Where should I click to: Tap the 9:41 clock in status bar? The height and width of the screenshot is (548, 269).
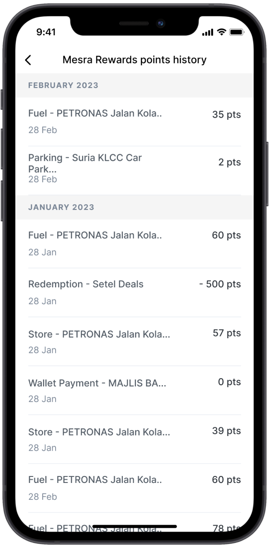pos(46,32)
